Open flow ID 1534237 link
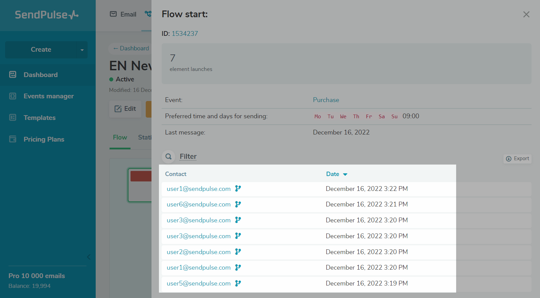 185,33
